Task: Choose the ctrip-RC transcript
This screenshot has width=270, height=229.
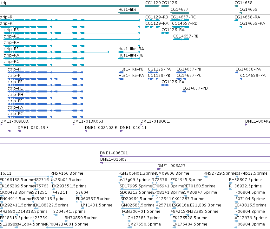Action: (x=44, y=65)
